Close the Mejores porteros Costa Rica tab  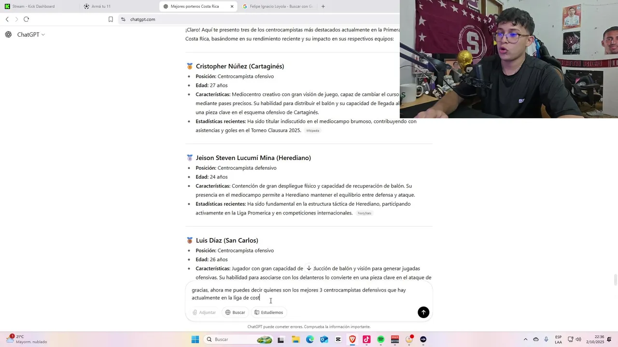232,6
